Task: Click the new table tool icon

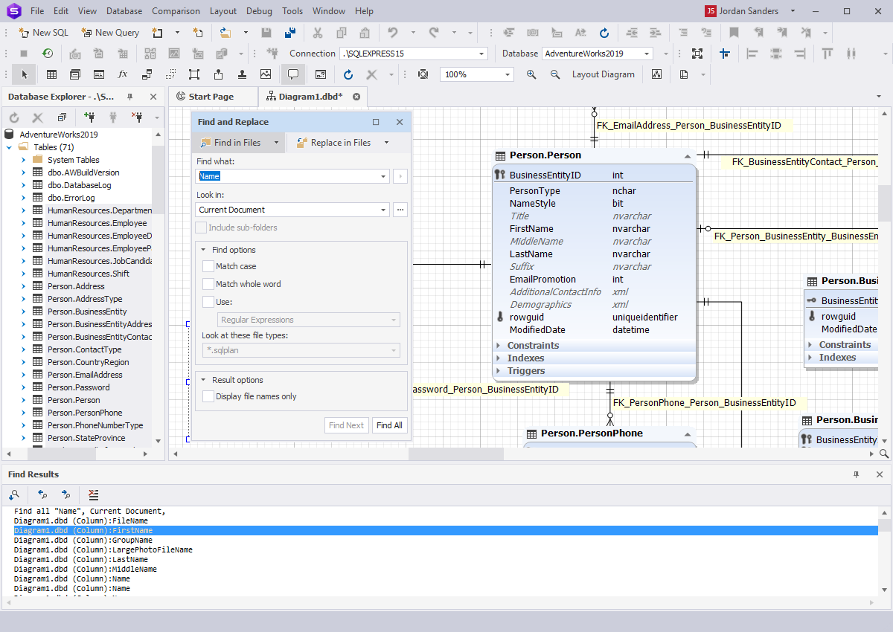Action: pyautogui.click(x=51, y=74)
